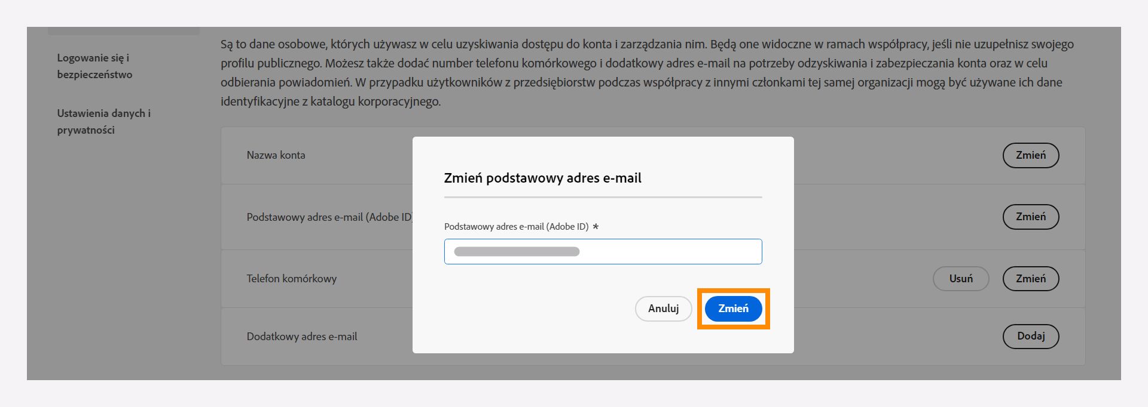Click the email input field in the dialog
Viewport: 1148px width, 407px height.
[603, 251]
